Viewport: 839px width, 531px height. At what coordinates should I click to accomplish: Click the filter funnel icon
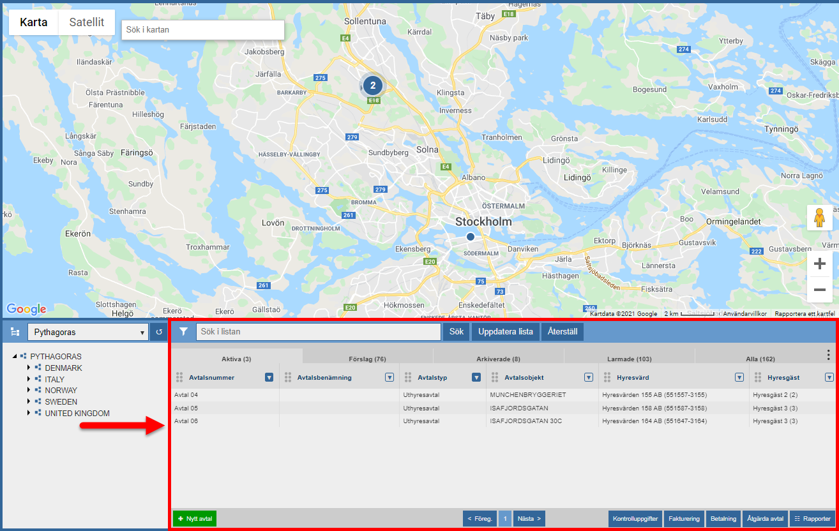click(x=183, y=332)
